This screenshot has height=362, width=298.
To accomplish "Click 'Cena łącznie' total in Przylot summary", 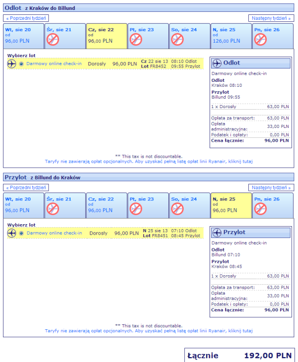I will (250, 310).
